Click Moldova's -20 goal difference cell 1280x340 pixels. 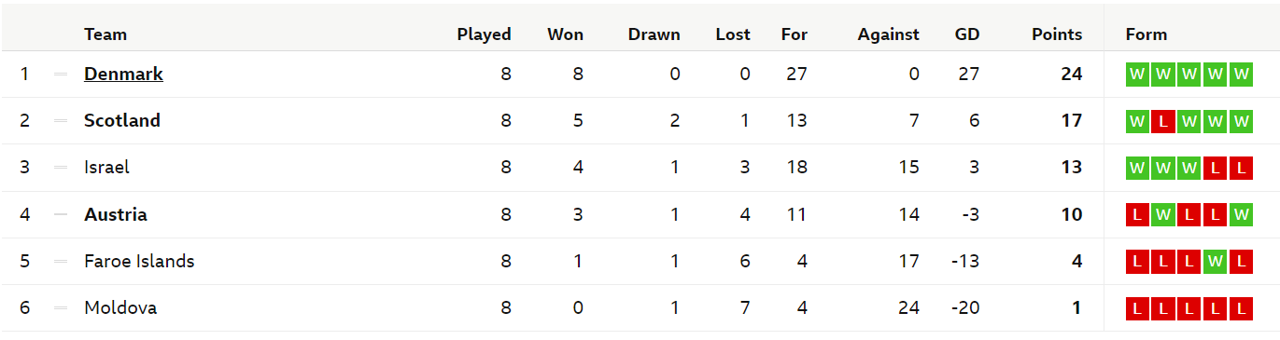(964, 308)
